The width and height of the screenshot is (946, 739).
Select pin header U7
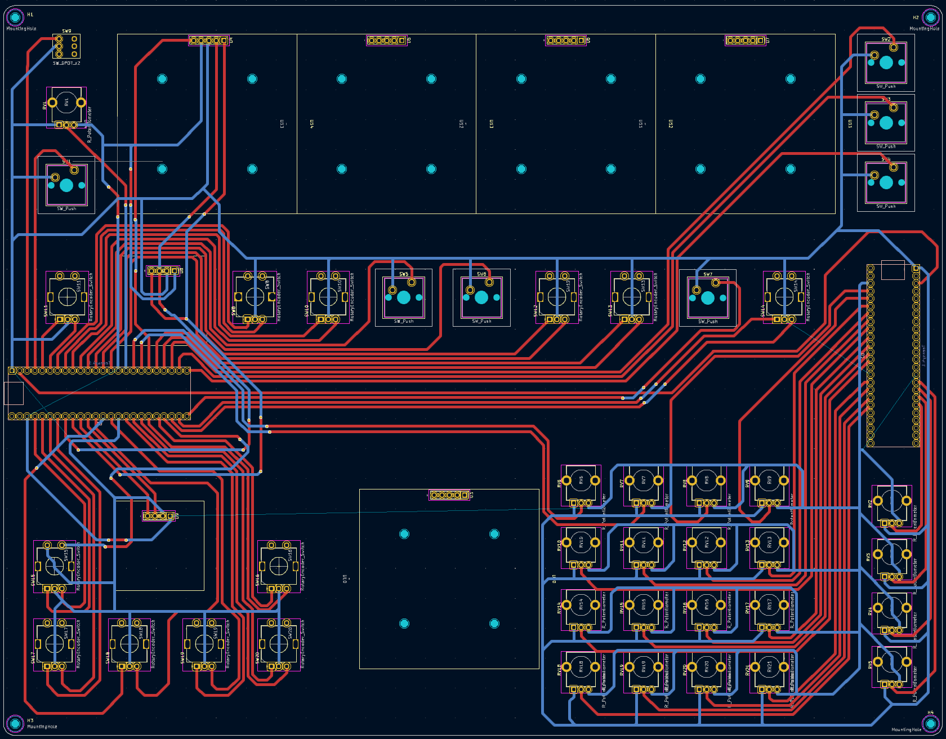coord(745,41)
